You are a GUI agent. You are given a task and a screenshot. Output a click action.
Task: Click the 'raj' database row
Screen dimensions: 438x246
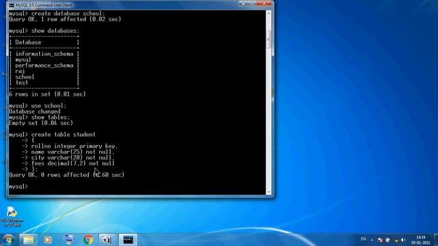coord(20,71)
